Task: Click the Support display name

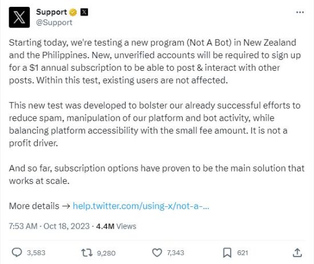Action: (51, 12)
